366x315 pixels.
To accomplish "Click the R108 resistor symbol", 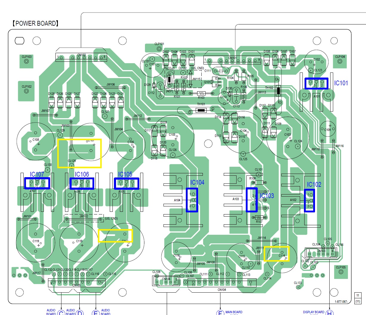I will pyautogui.click(x=259, y=183).
